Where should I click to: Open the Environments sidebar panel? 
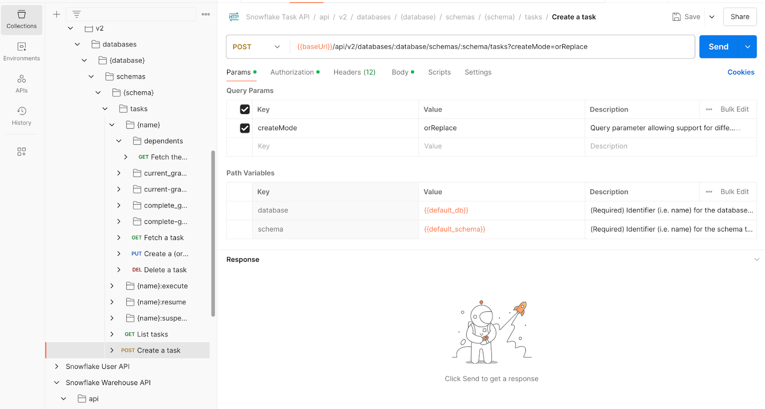click(22, 52)
